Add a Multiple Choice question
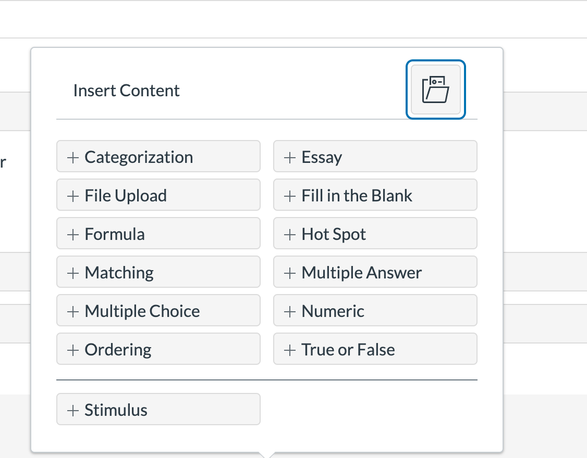The image size is (587, 458). [x=158, y=311]
